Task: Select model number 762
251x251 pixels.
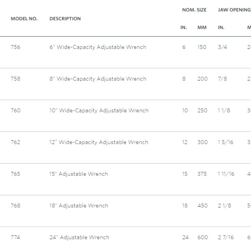Action: (x=15, y=142)
